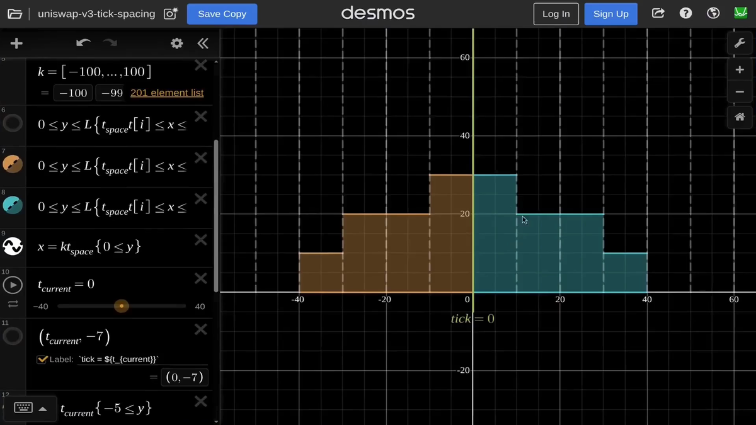Click the add expression plus button
This screenshot has height=425, width=756.
17,43
